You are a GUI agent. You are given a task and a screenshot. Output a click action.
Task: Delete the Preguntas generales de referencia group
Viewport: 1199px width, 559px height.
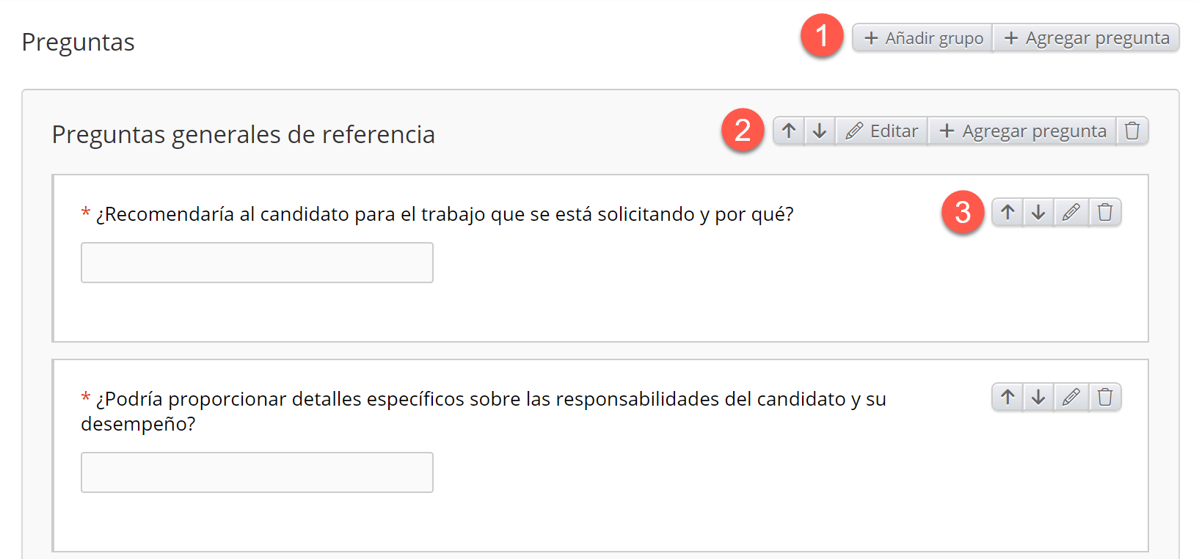point(1132,131)
